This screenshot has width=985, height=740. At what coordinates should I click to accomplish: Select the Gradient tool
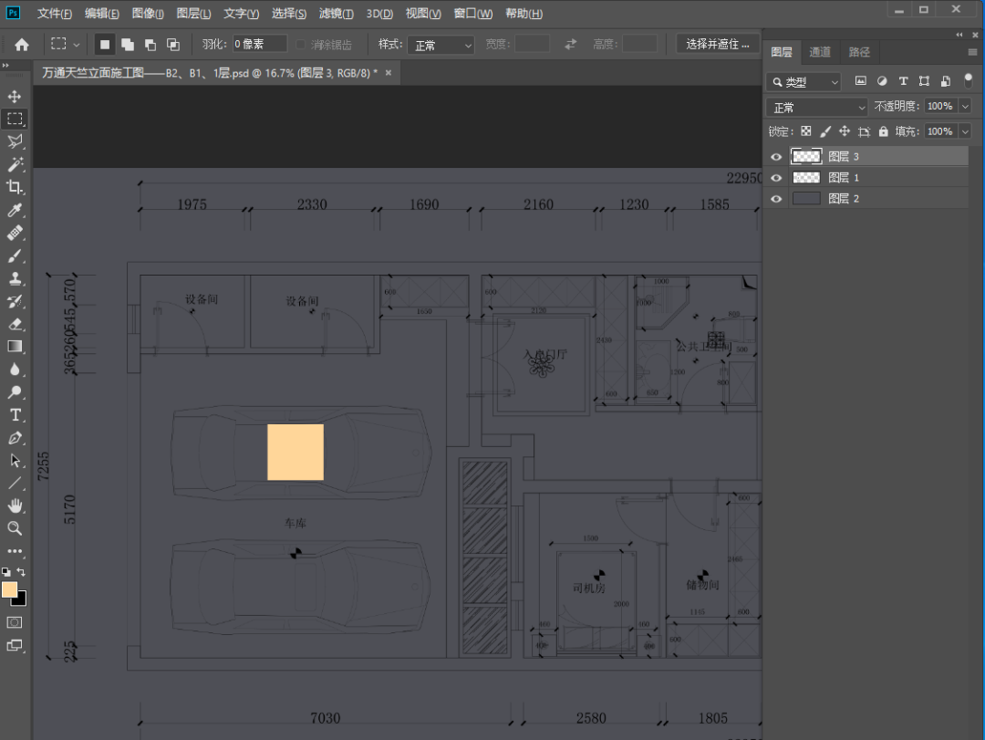(x=15, y=347)
